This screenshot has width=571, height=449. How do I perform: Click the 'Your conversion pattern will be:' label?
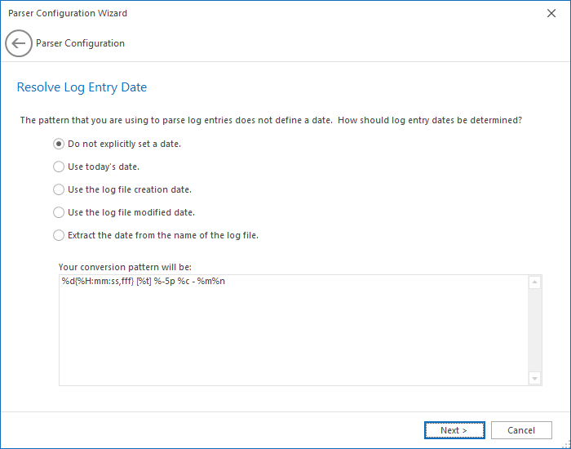pos(125,267)
